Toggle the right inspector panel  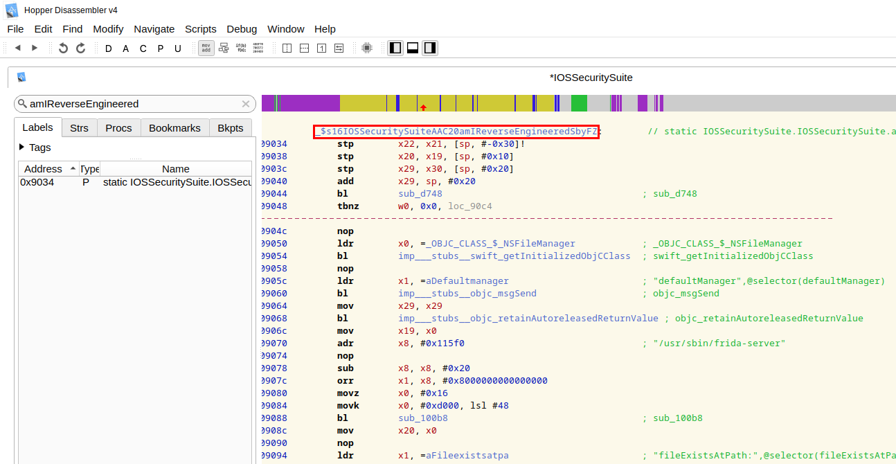point(429,48)
